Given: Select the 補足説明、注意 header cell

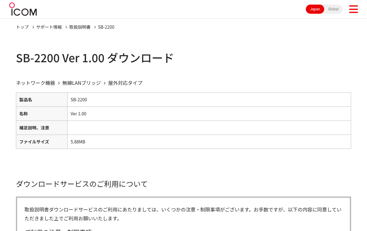Looking at the screenshot, I should pos(42,128).
